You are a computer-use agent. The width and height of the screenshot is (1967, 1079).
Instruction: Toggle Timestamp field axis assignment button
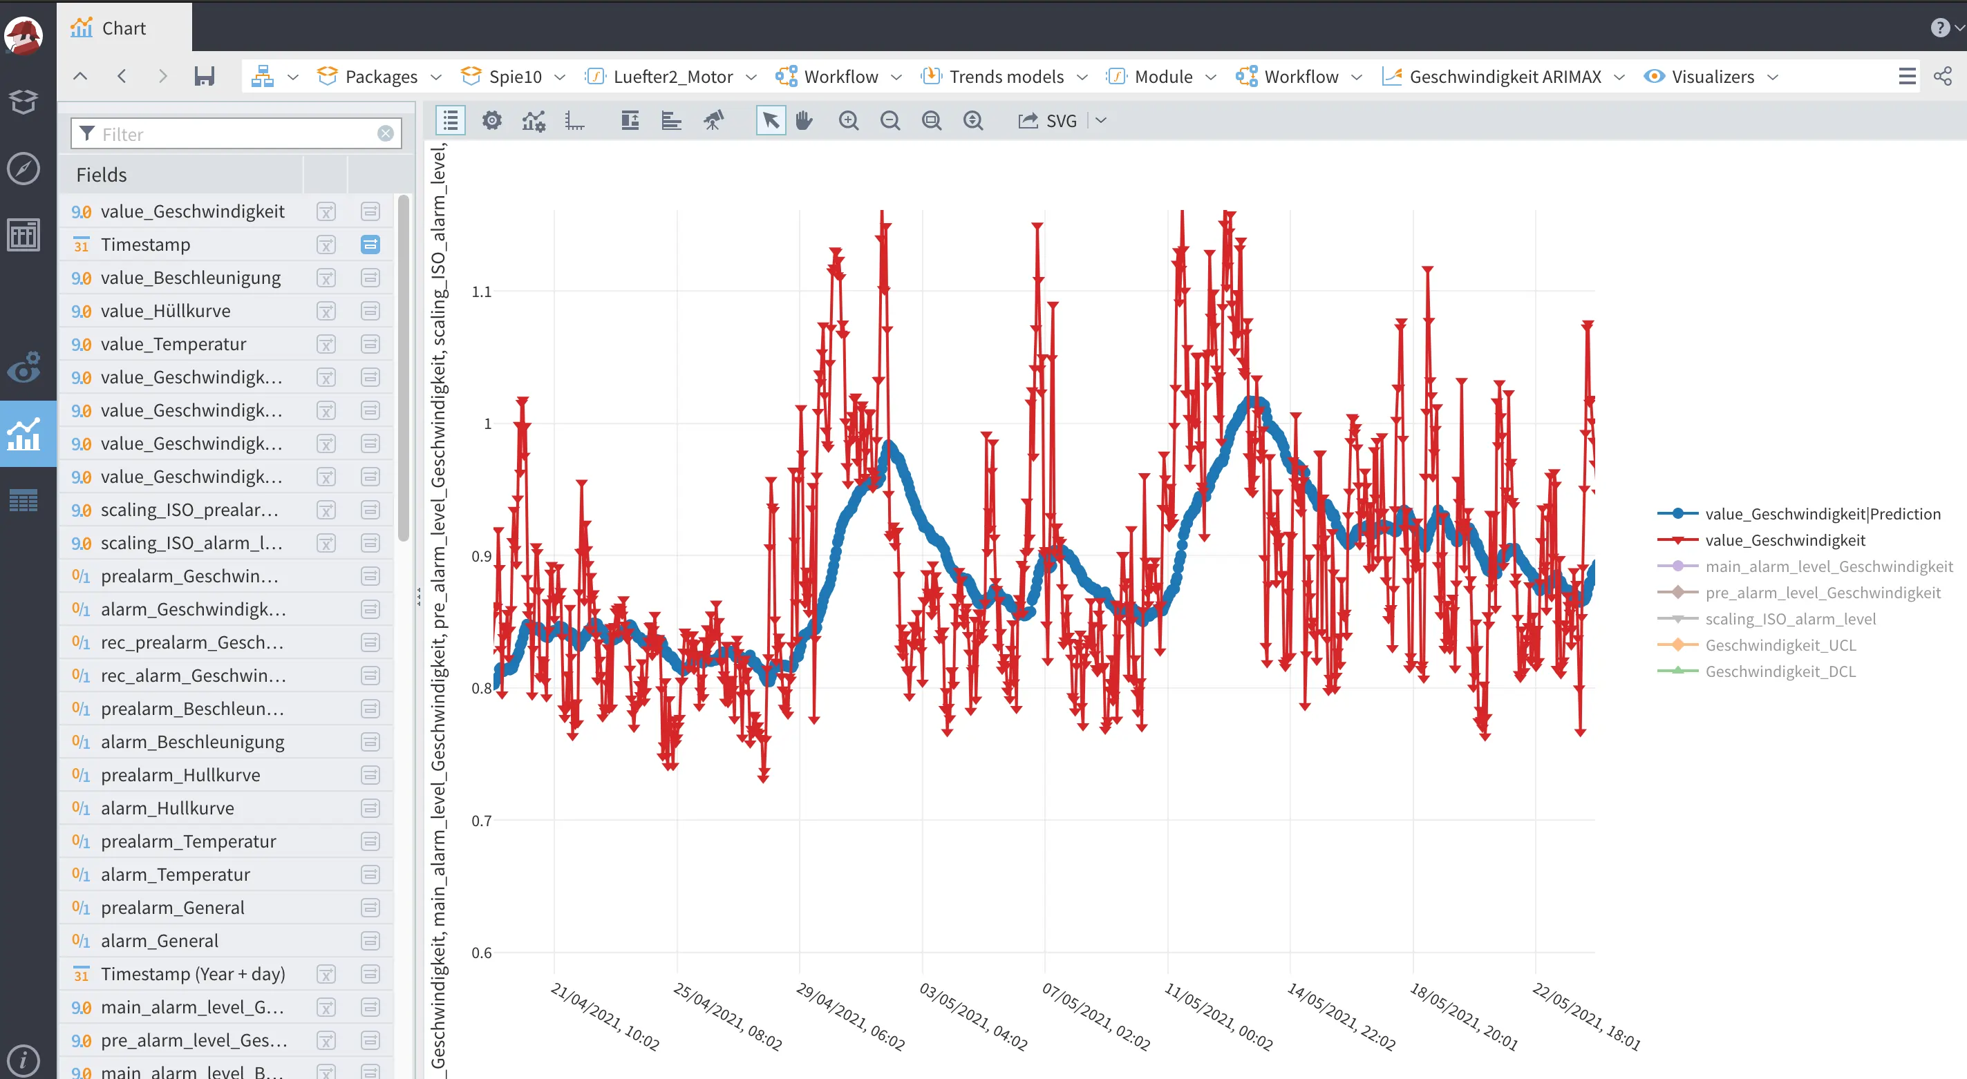tap(370, 244)
